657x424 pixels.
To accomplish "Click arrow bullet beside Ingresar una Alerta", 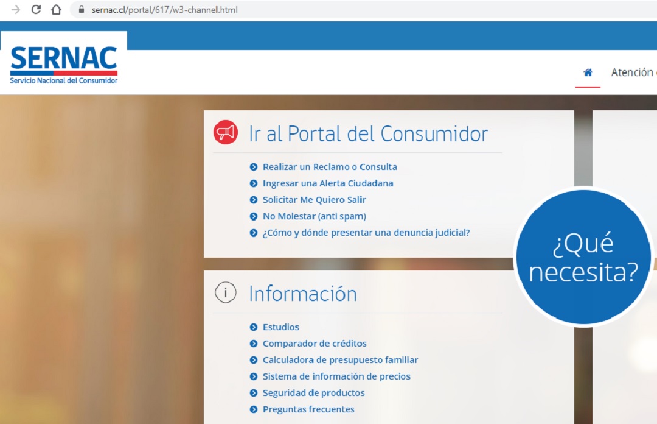I will click(x=254, y=183).
